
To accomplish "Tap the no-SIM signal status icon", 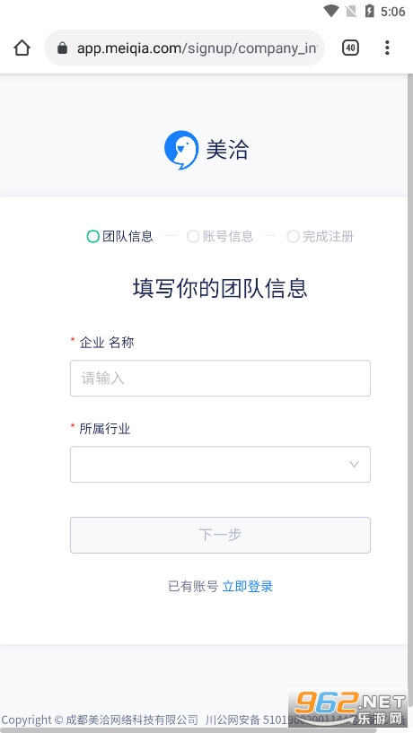I will (351, 11).
